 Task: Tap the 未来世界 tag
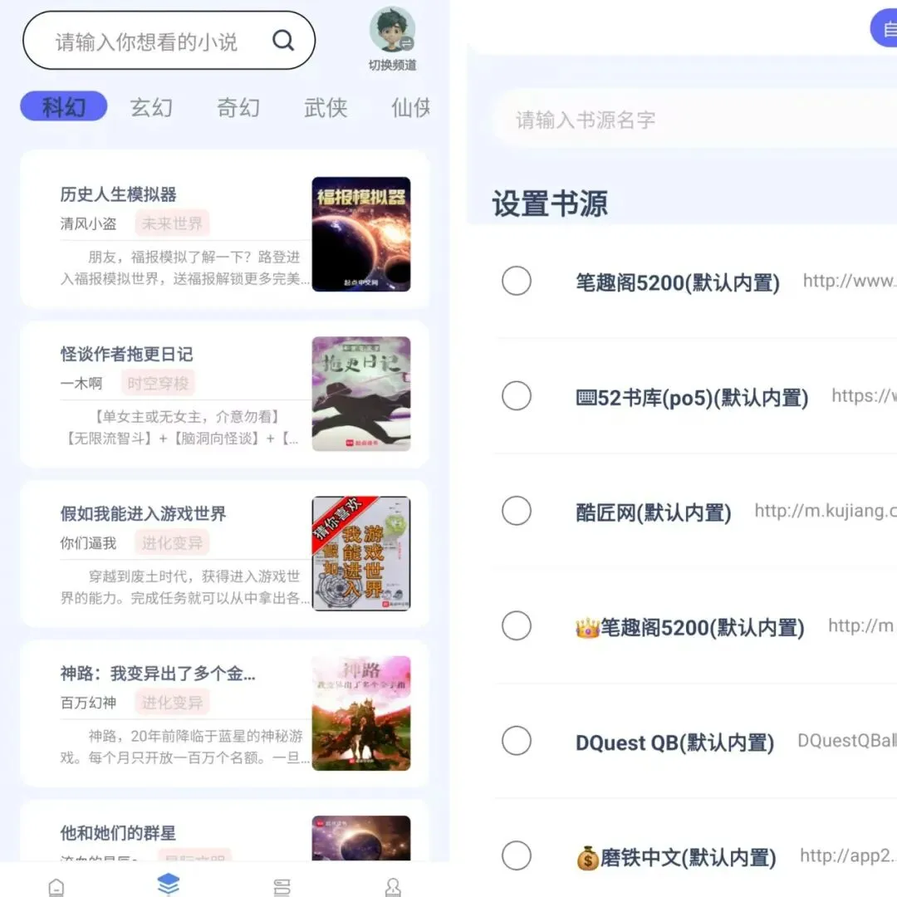tap(172, 223)
